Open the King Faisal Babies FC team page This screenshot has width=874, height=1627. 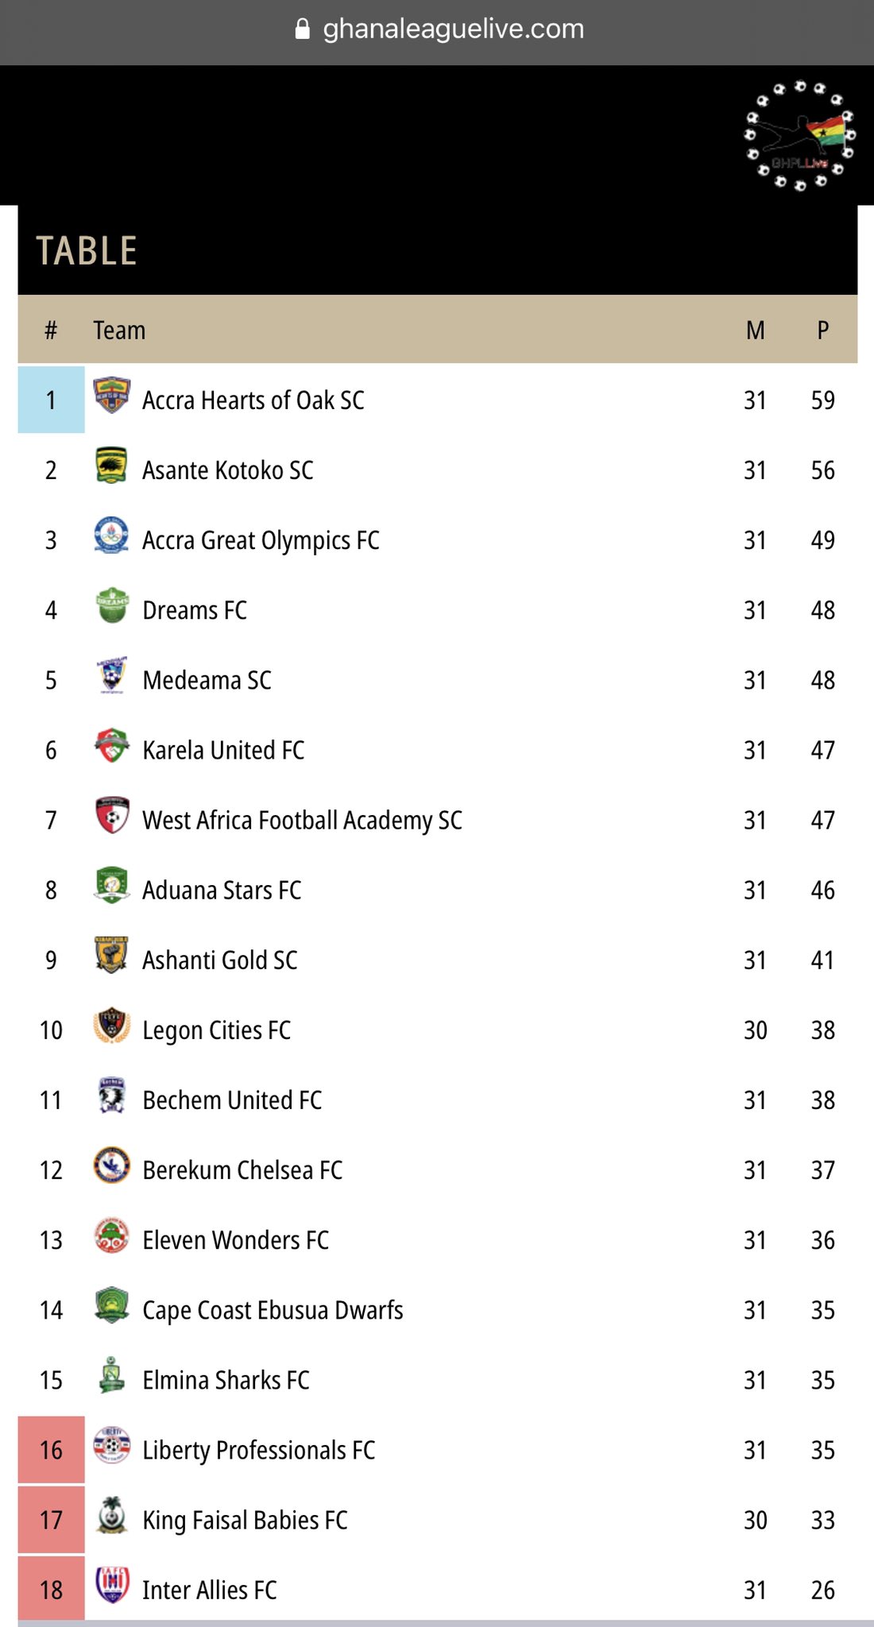pyautogui.click(x=245, y=1520)
